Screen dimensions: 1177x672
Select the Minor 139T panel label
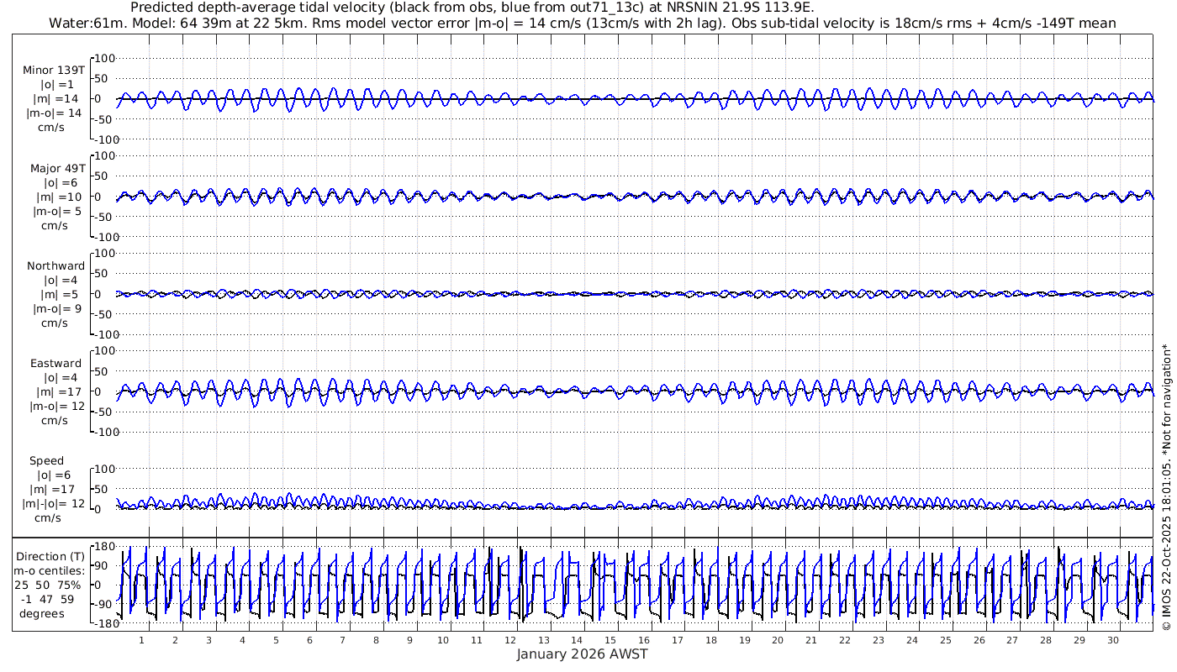54,71
